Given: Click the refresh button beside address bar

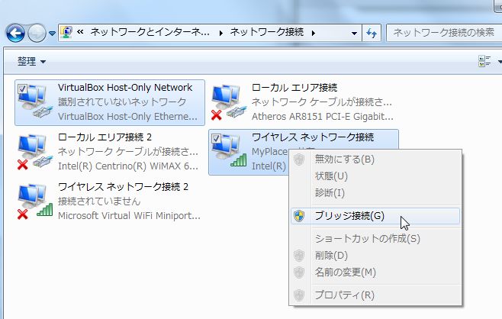Looking at the screenshot, I should tap(372, 33).
